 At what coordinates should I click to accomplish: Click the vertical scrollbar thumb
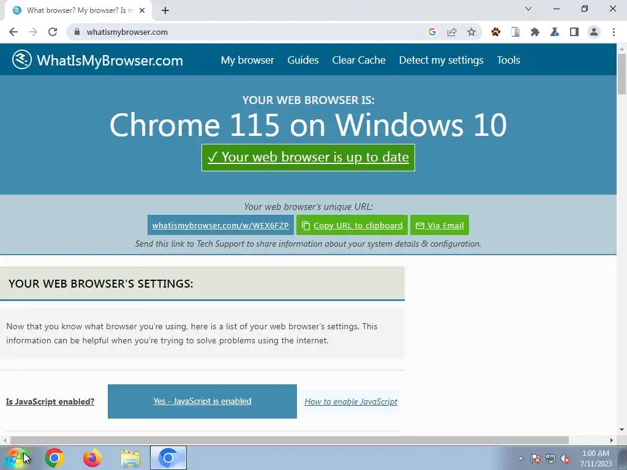point(622,73)
